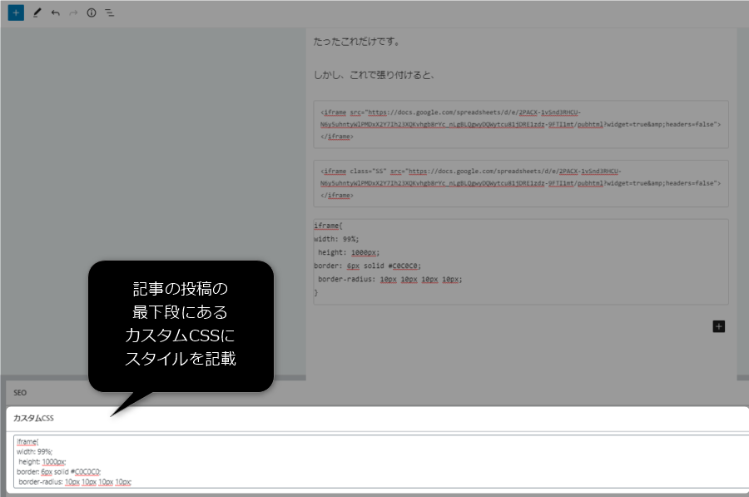Collapse the カスタムCSS panel header
Screen dimensions: 749x497
point(377,418)
